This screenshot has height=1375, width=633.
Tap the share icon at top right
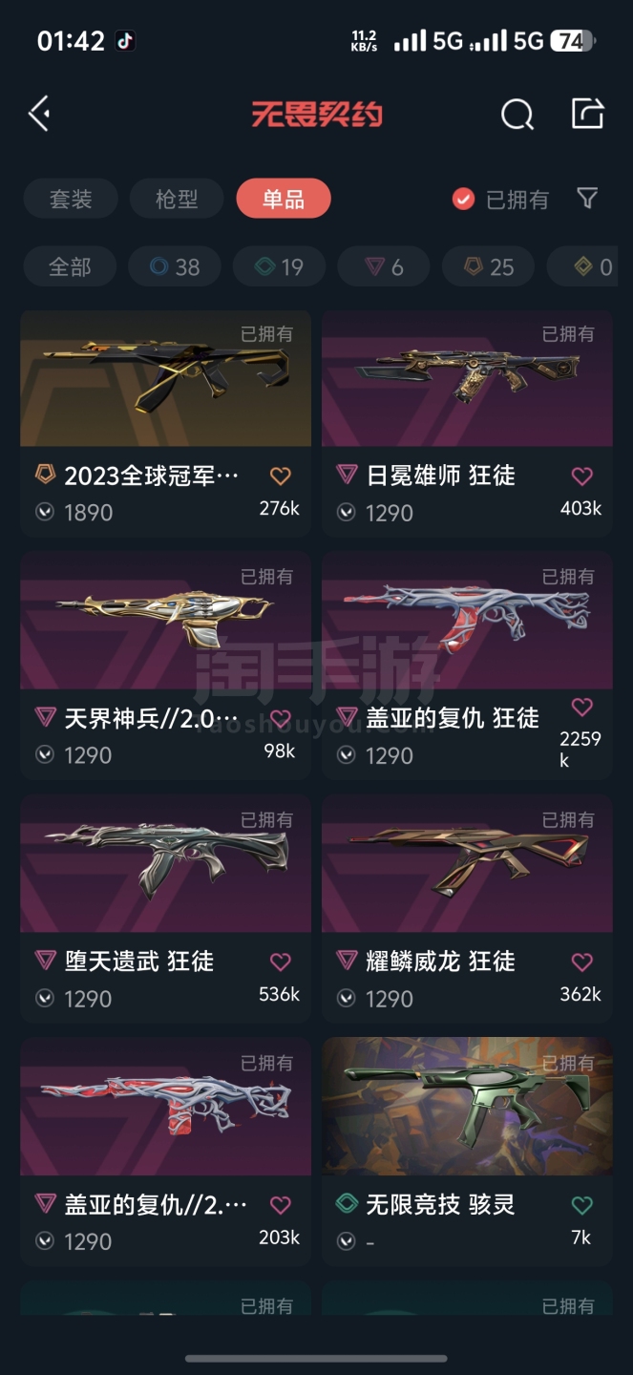(587, 113)
